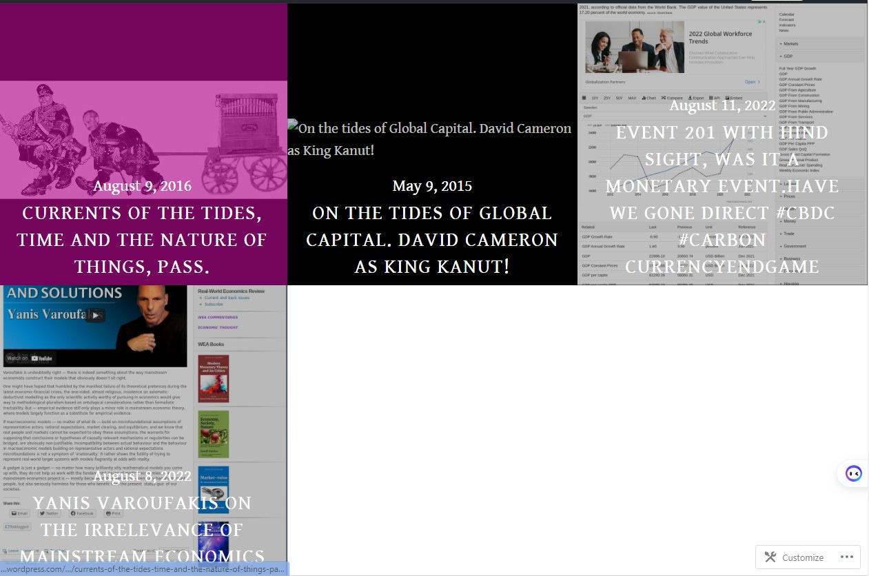
Task: Open the three-dots more actions menu
Action: (x=846, y=557)
